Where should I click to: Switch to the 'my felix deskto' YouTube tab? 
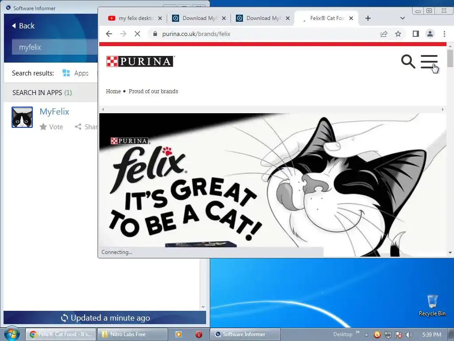click(131, 18)
